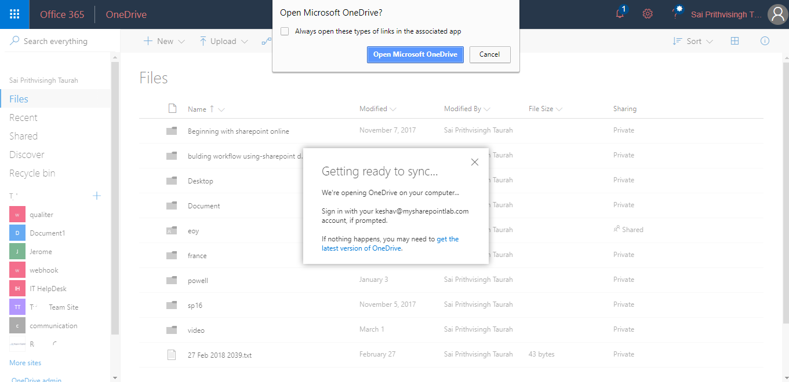Open the settings gear

pyautogui.click(x=648, y=14)
